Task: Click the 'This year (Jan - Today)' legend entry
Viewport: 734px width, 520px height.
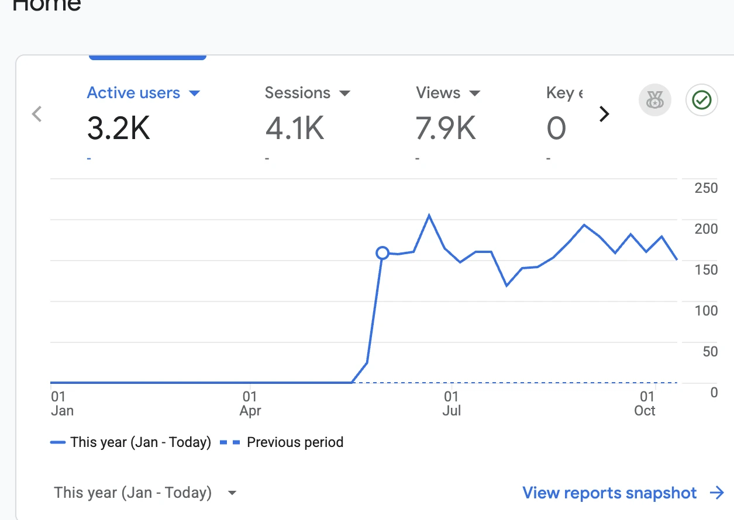Action: coord(130,442)
